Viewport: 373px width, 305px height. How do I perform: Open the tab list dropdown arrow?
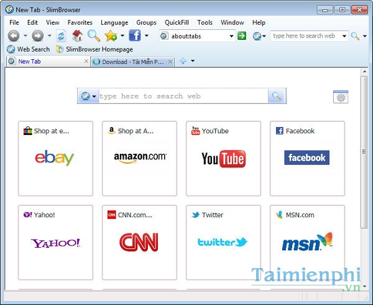193,61
